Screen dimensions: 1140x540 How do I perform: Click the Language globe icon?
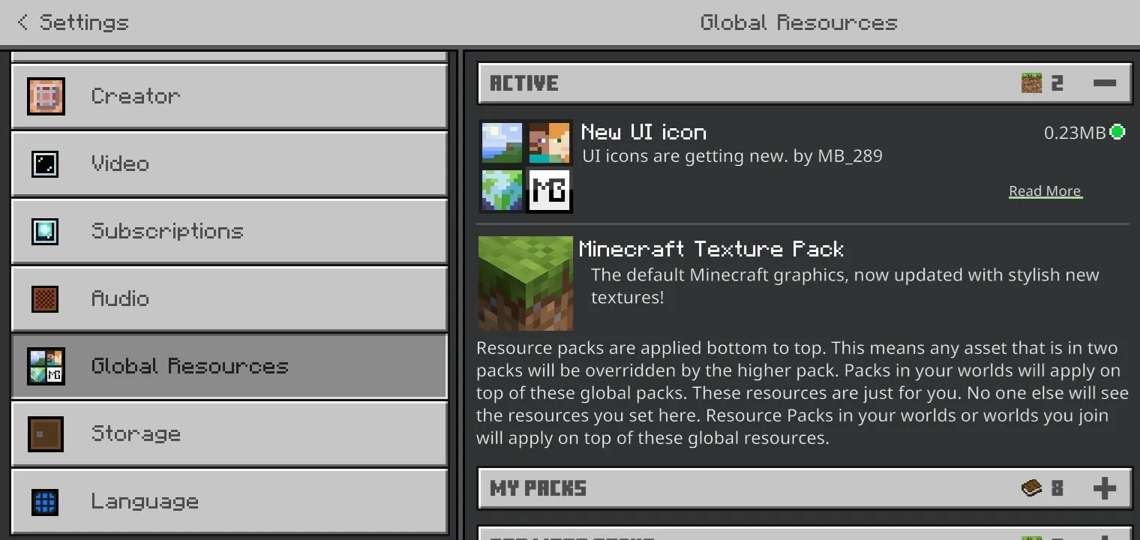pyautogui.click(x=45, y=502)
